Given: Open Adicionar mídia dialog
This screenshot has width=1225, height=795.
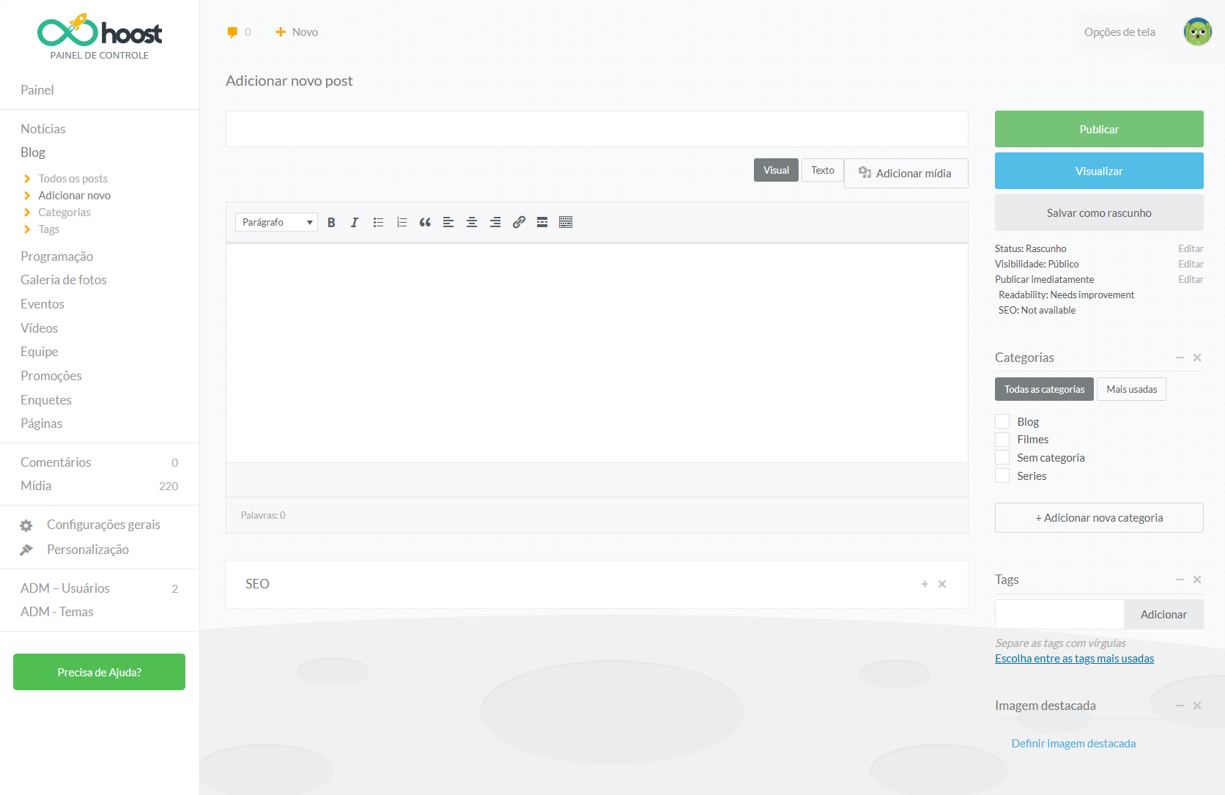Looking at the screenshot, I should tap(906, 174).
